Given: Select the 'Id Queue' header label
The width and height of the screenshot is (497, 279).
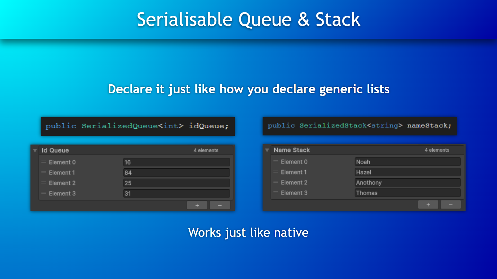Looking at the screenshot, I should [55, 150].
